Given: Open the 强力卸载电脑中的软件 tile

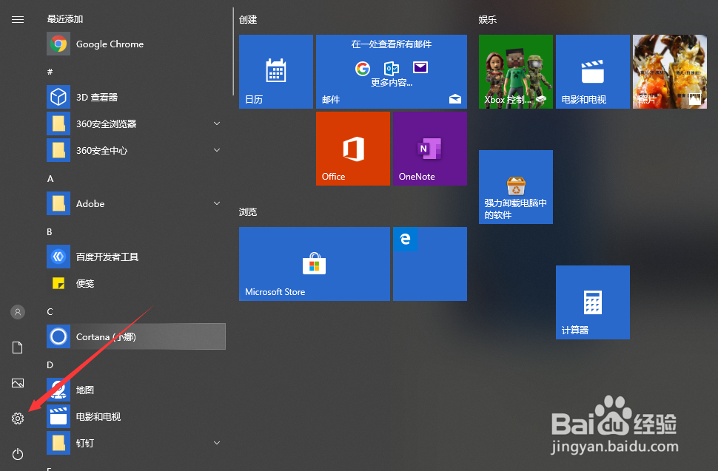Looking at the screenshot, I should 516,187.
